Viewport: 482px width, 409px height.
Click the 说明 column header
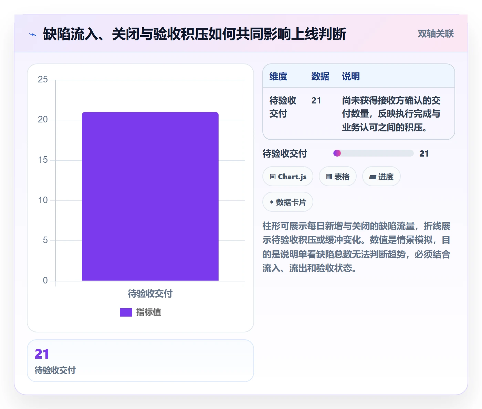pyautogui.click(x=351, y=76)
